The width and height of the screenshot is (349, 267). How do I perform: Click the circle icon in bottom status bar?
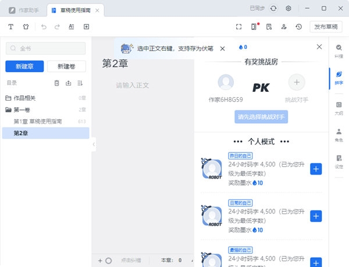click(x=108, y=261)
